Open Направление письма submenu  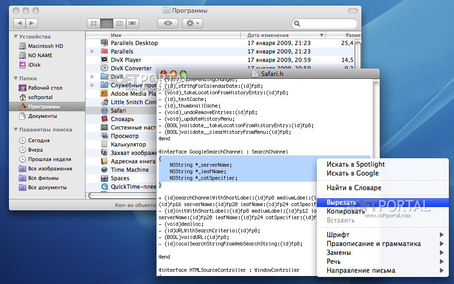(x=383, y=270)
